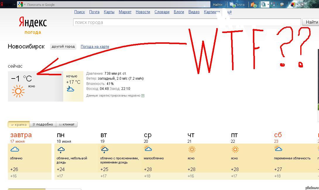319x190 pixels.
Task: Click the mail envelope icon in toolbar
Action: tap(232, 4)
